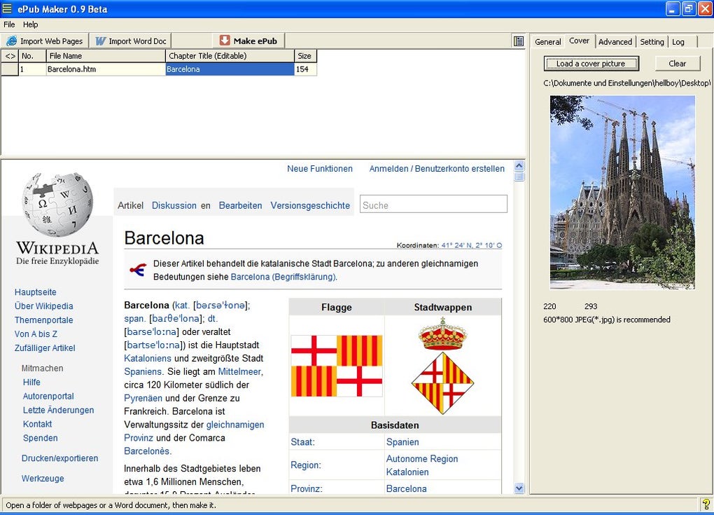
Task: Open the File menu
Action: [x=9, y=25]
